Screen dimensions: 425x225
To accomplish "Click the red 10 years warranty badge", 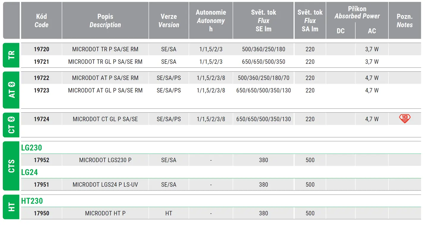I will point(404,119).
